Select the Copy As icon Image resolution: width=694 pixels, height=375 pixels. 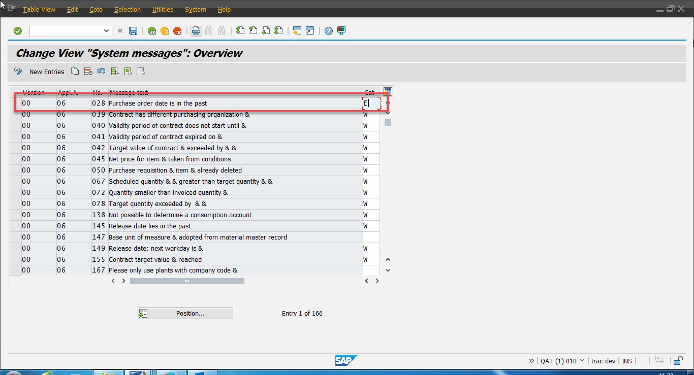75,72
